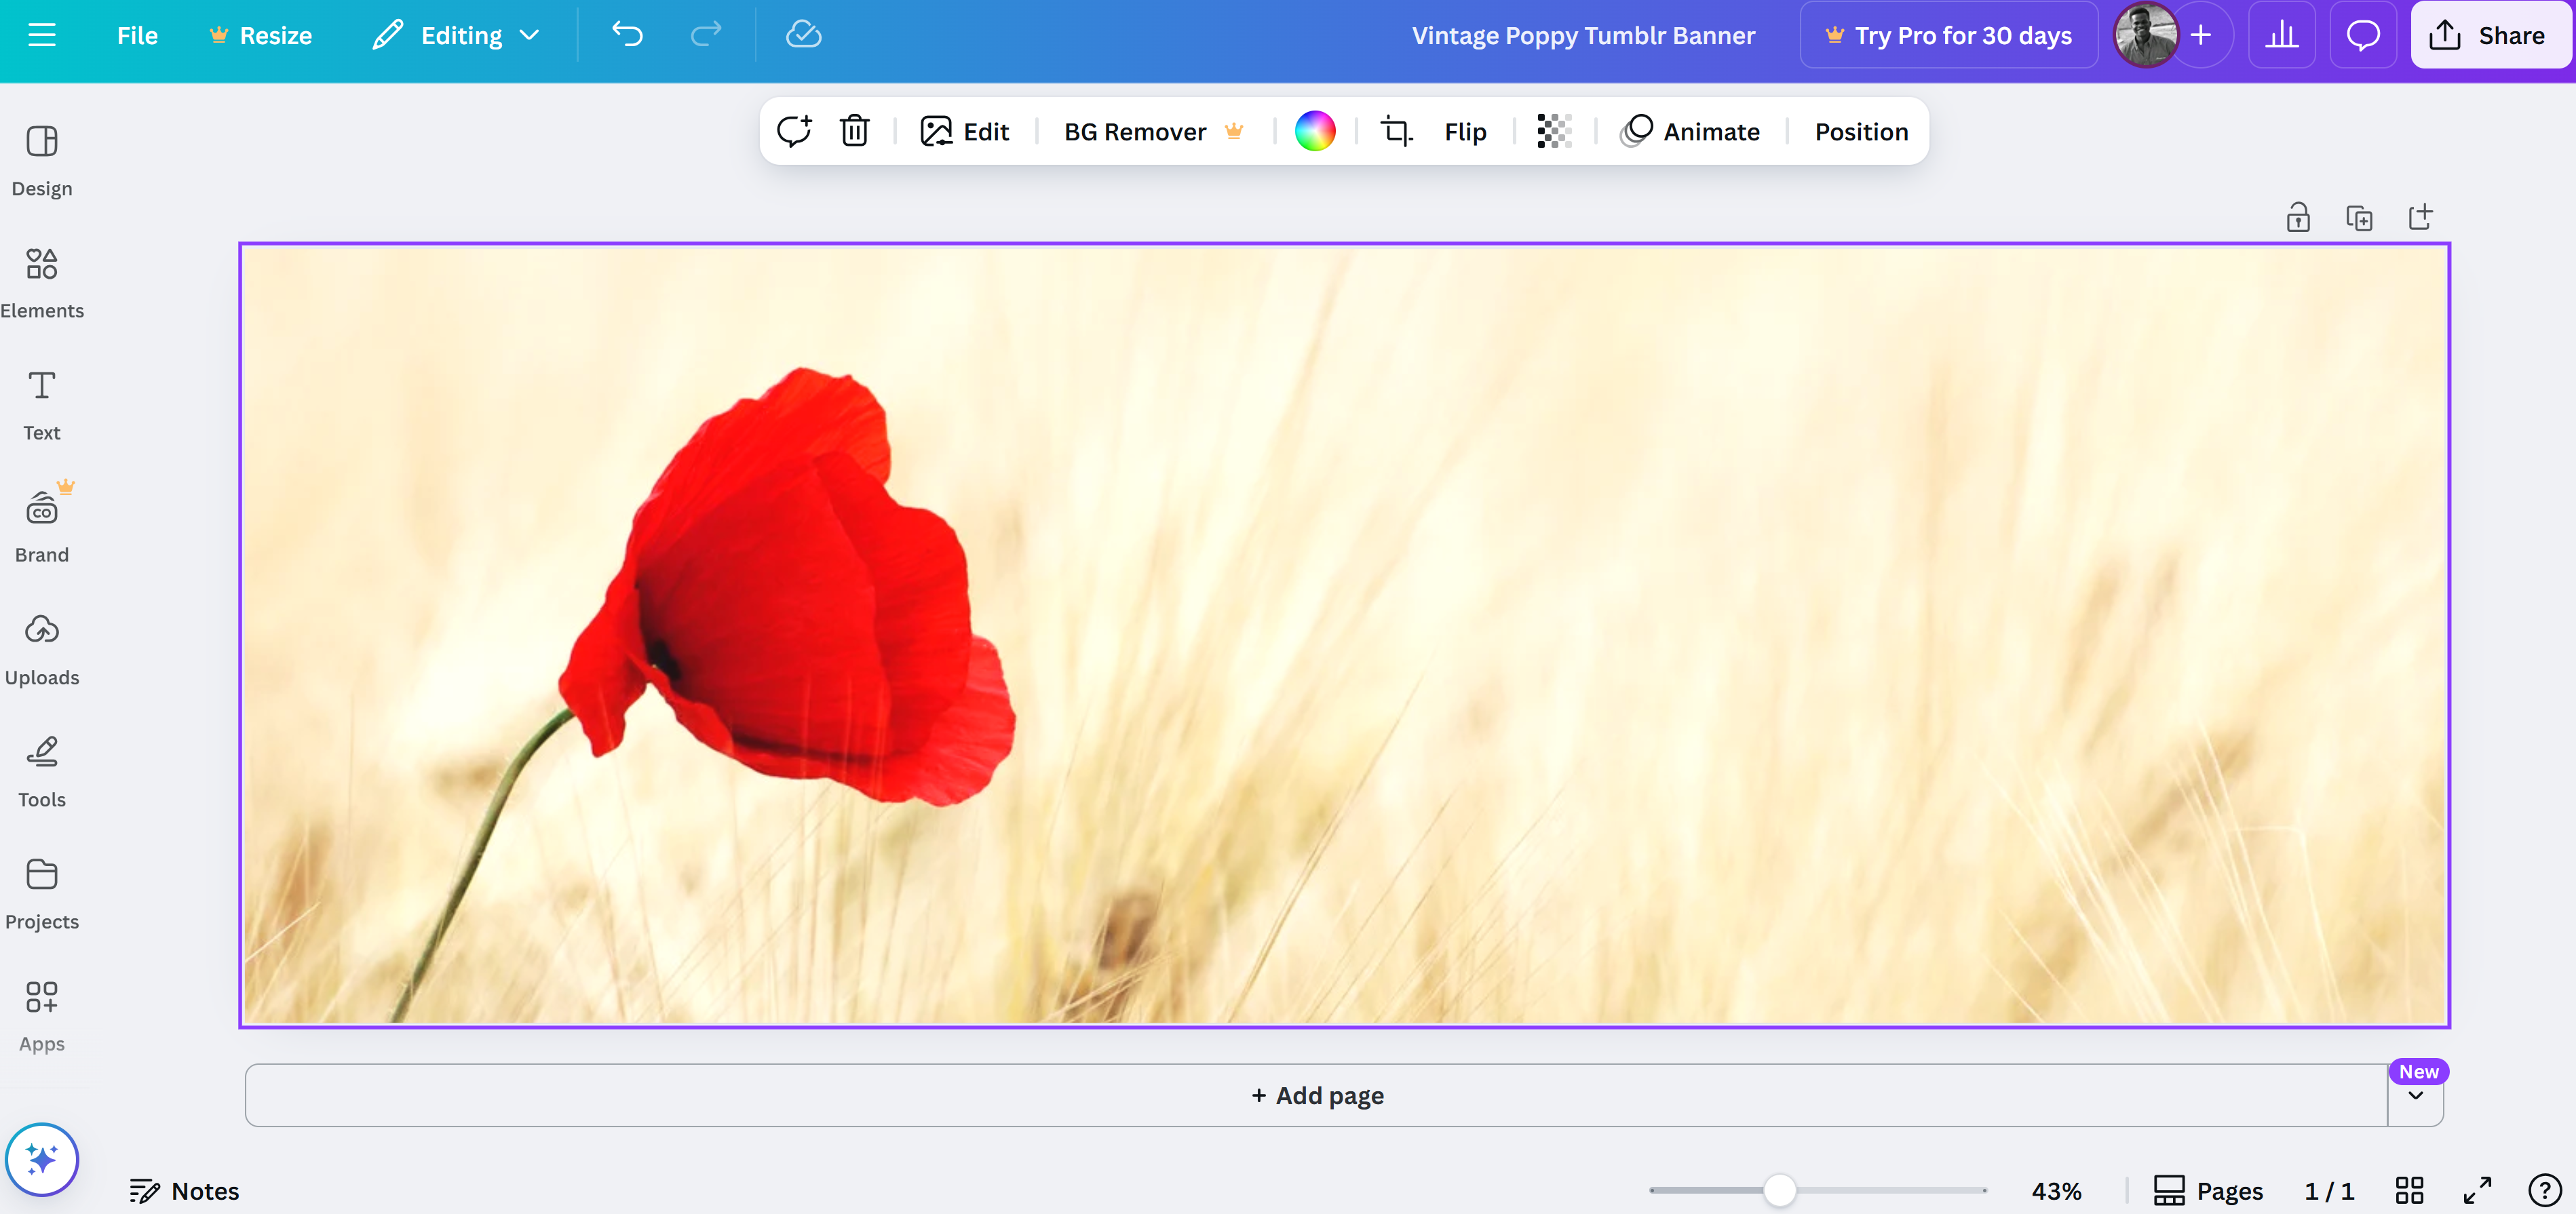Open the hamburger main menu

point(42,35)
